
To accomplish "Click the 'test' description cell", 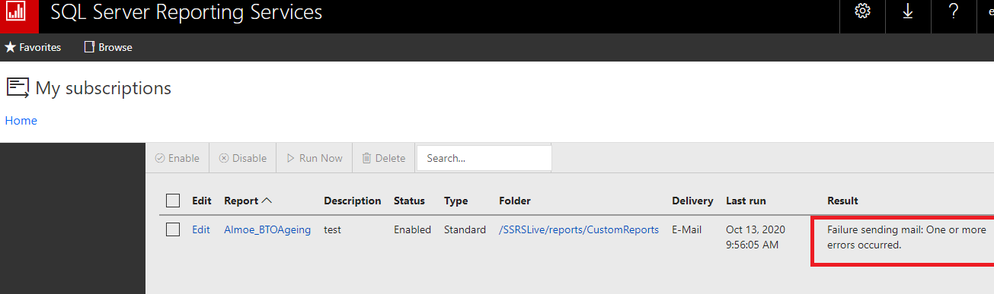I will pyautogui.click(x=333, y=229).
